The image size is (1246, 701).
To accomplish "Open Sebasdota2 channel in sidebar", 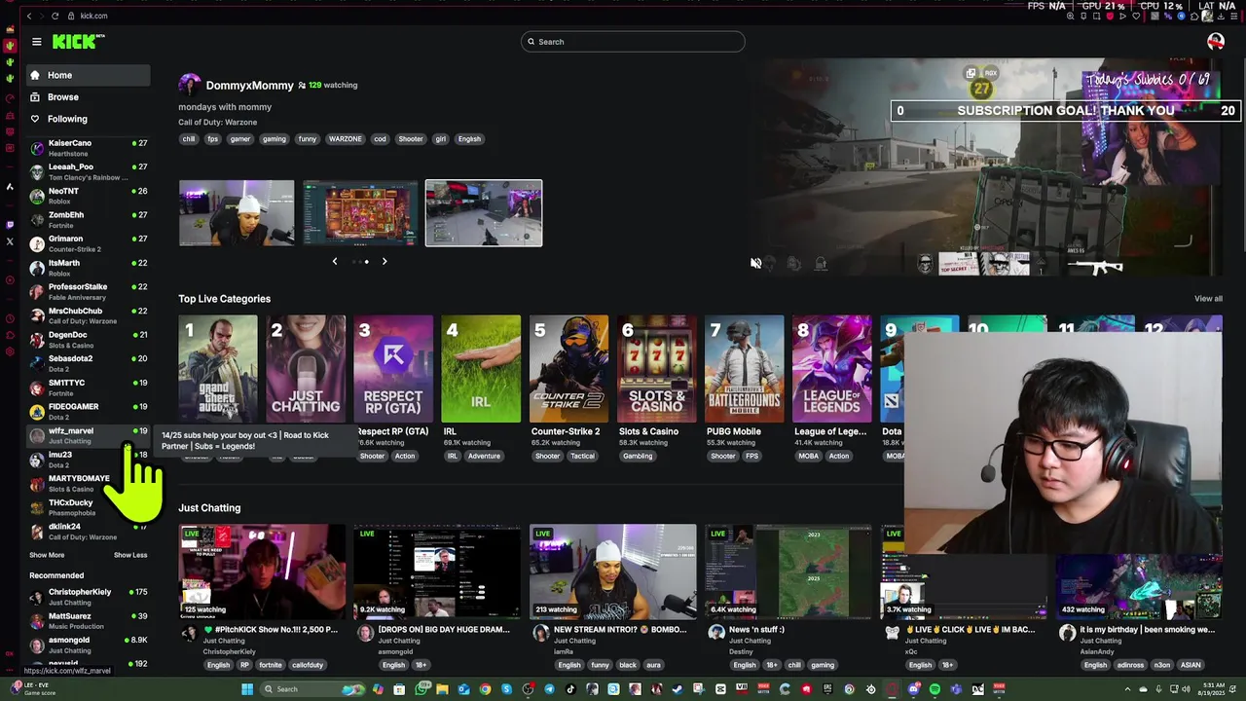I will click(88, 363).
